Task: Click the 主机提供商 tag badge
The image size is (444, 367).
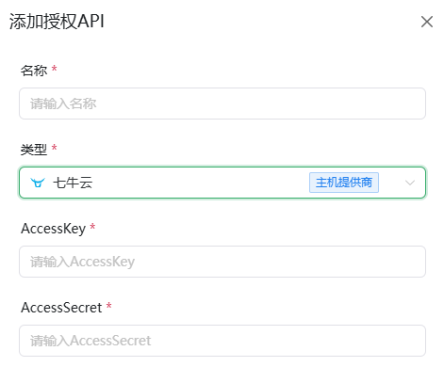Action: pyautogui.click(x=344, y=183)
